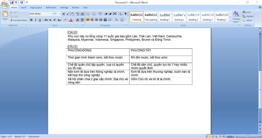Click Format Painter

point(18,20)
